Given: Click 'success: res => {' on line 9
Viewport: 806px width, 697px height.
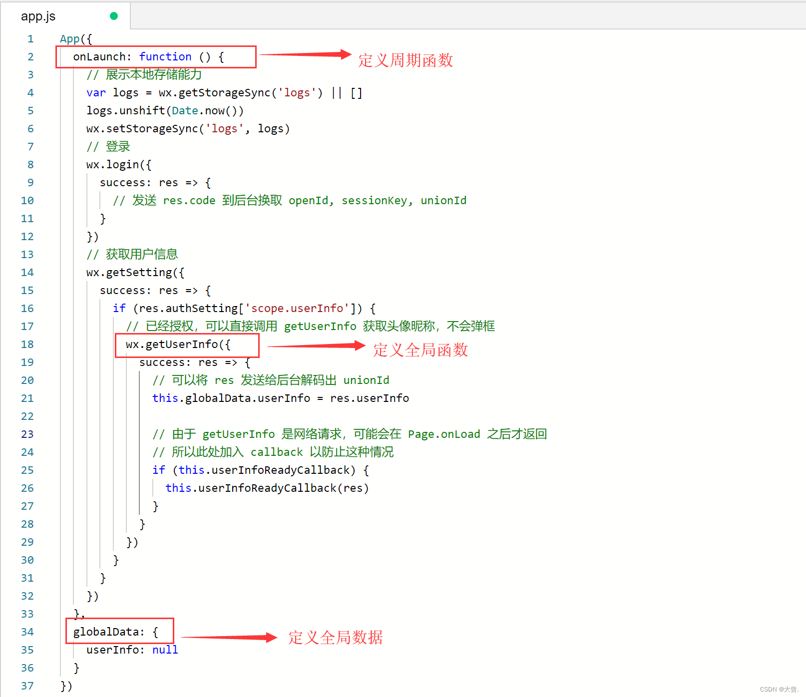Looking at the screenshot, I should (x=155, y=183).
